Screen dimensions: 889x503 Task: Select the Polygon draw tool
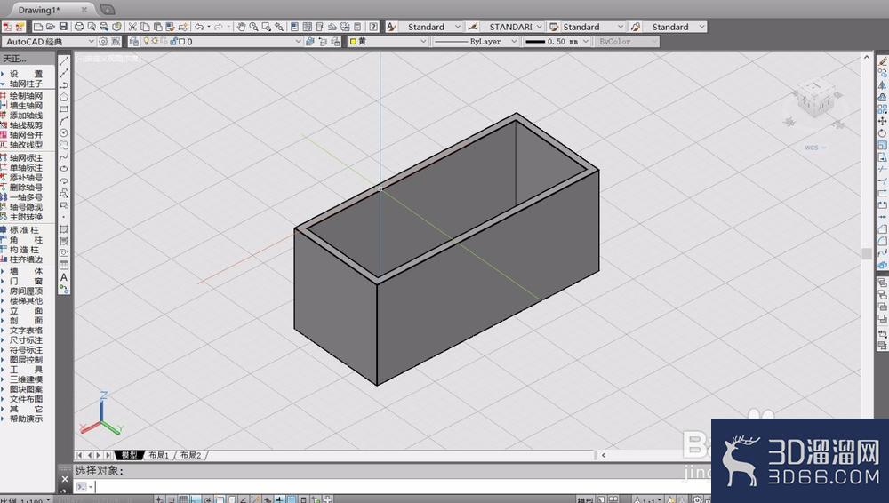64,97
